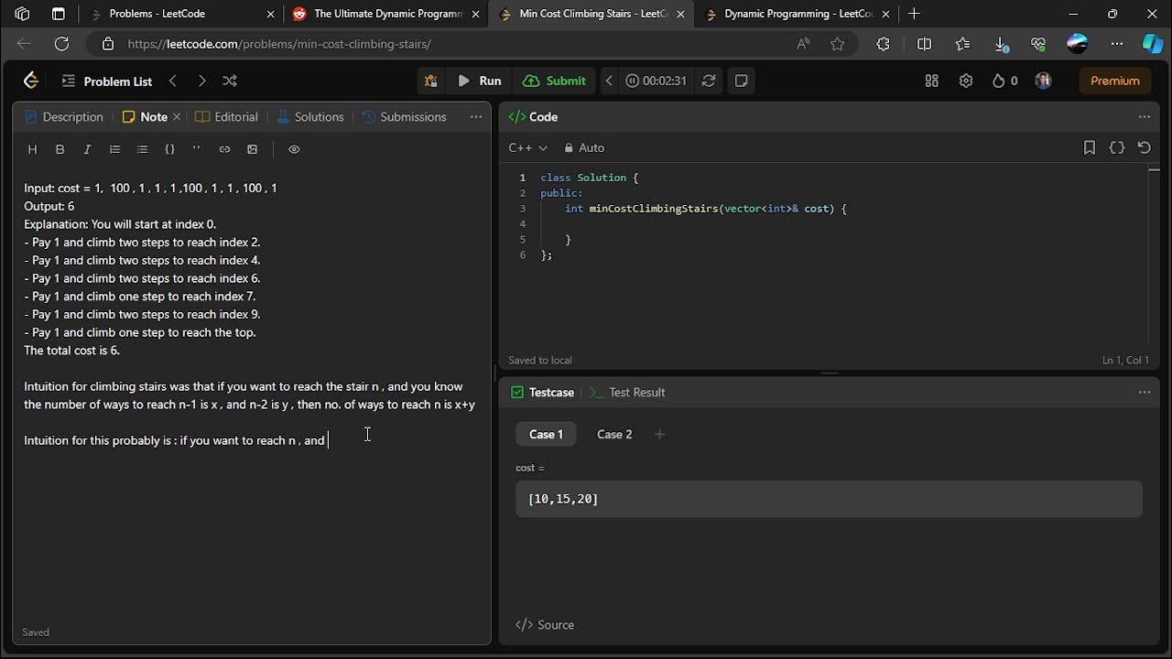Edit the cost input field [10,15,20]
The image size is (1172, 659).
(x=829, y=499)
